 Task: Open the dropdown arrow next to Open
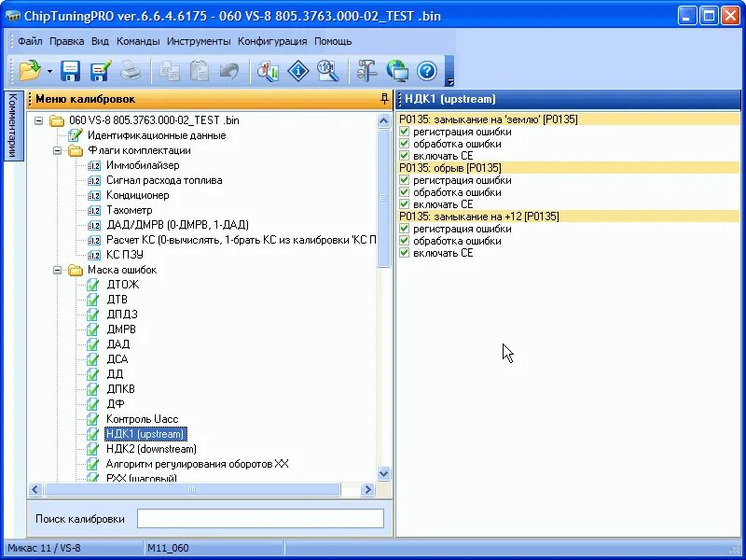(x=49, y=72)
